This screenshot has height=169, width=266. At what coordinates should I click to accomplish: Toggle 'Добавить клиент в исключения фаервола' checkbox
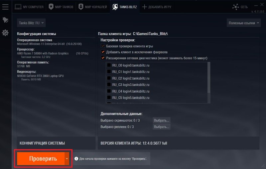[103, 52]
